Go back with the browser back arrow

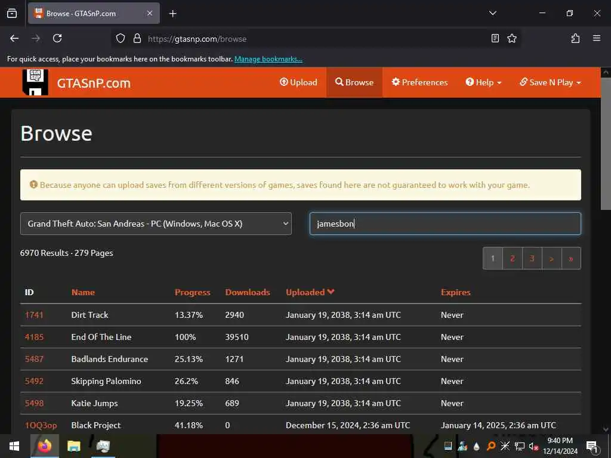pos(14,39)
